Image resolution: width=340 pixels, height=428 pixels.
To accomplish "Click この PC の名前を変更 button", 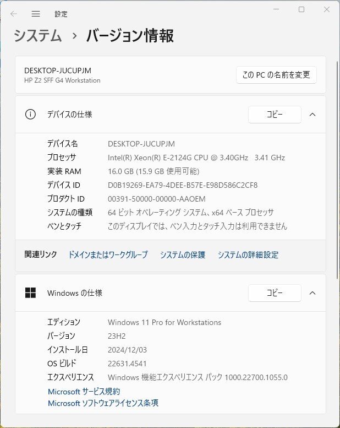I will (276, 75).
